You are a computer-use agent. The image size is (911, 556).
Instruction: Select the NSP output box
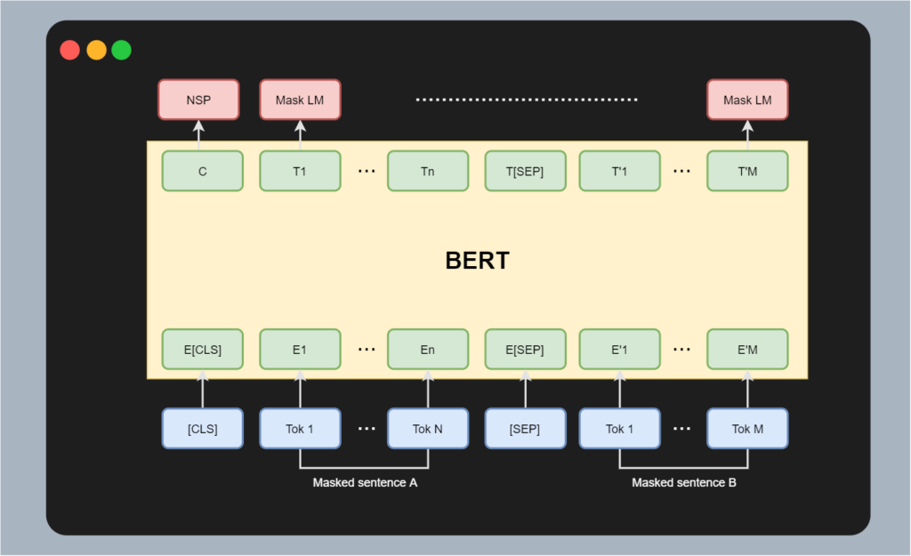pos(198,100)
